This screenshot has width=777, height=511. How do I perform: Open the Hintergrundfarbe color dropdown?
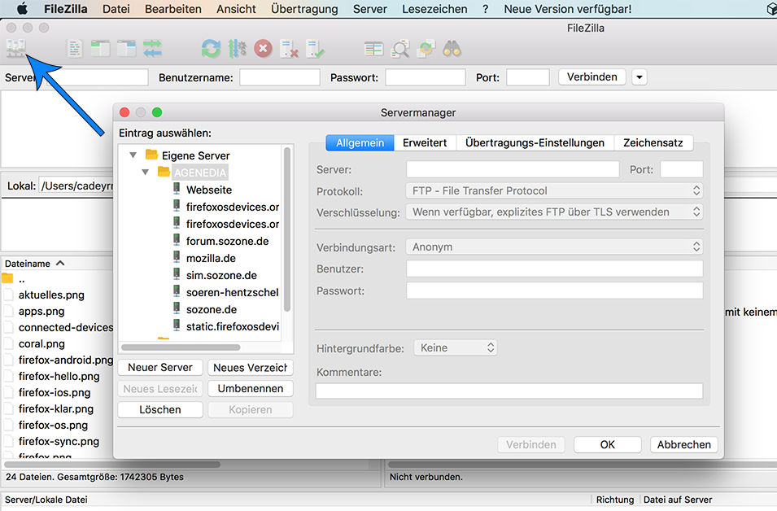(x=455, y=347)
